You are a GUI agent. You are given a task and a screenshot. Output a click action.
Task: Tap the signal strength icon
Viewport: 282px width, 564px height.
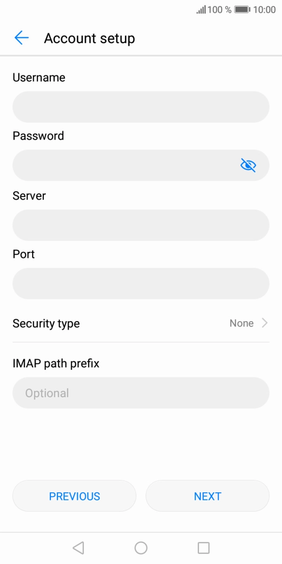click(x=201, y=10)
